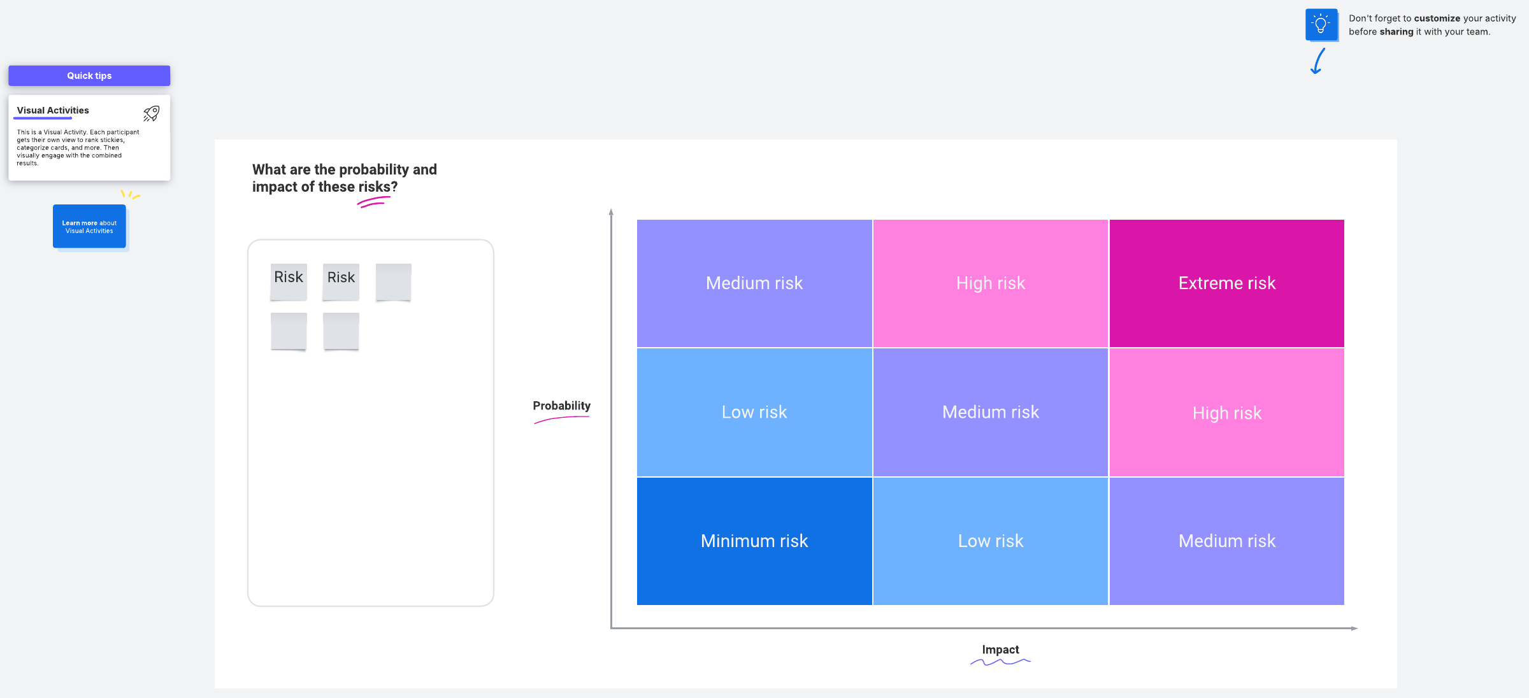Click the top-row High risk cell
Screen dimensions: 1529x698
coord(990,283)
